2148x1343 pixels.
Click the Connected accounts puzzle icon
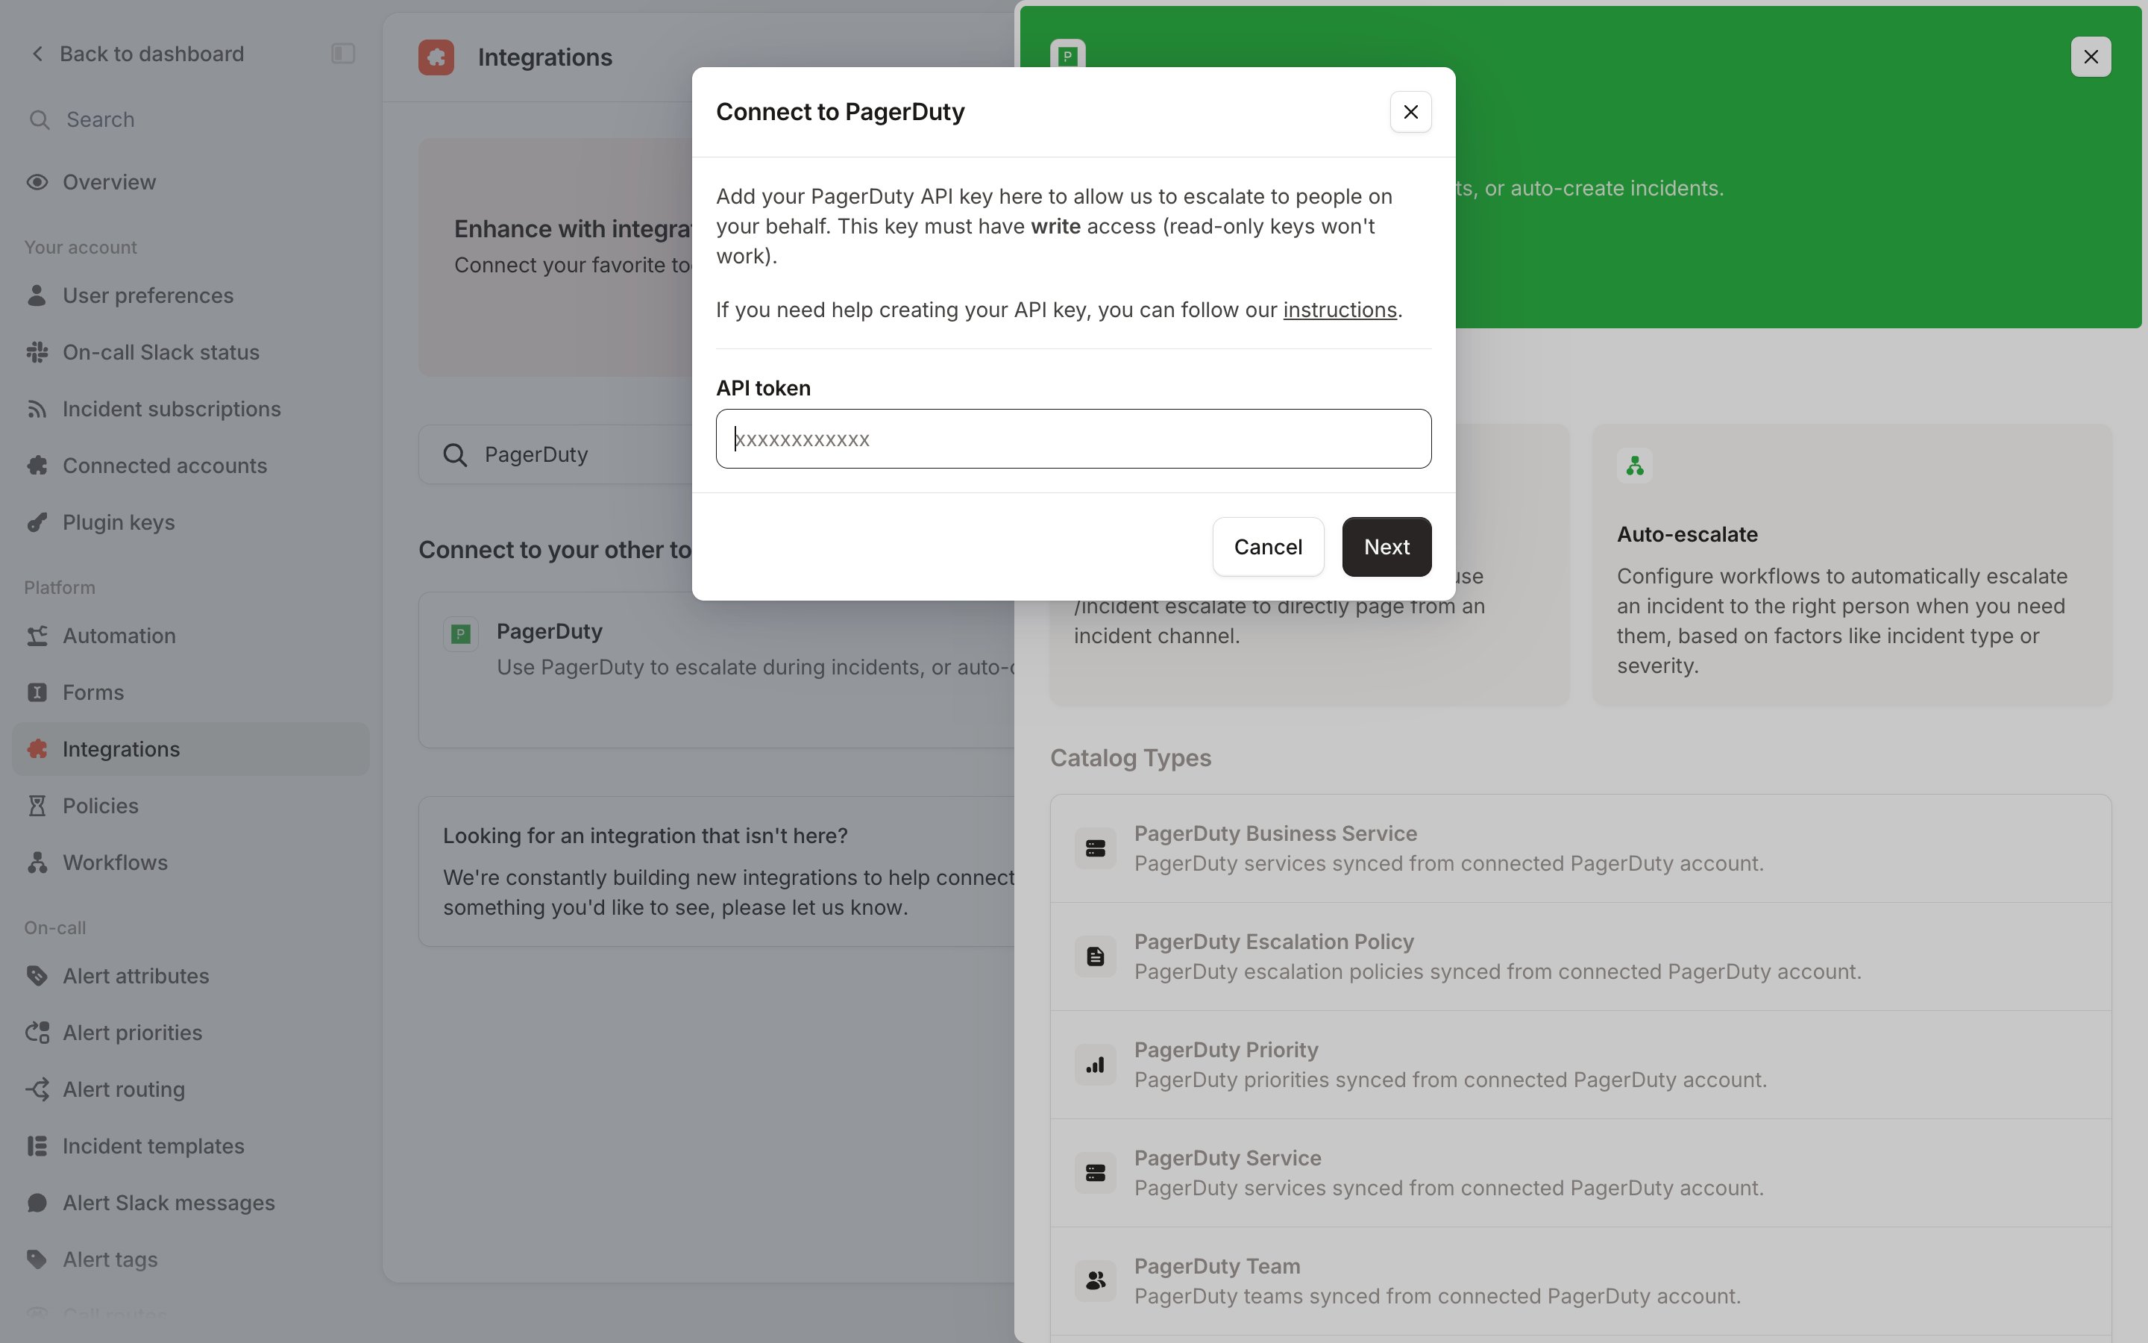pyautogui.click(x=37, y=466)
